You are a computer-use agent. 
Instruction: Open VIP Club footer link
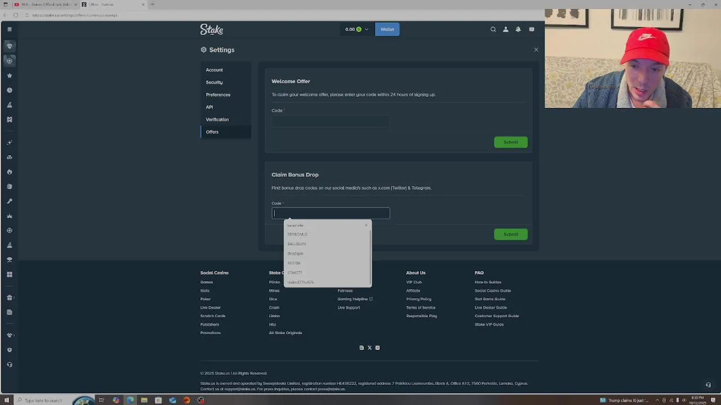(414, 282)
